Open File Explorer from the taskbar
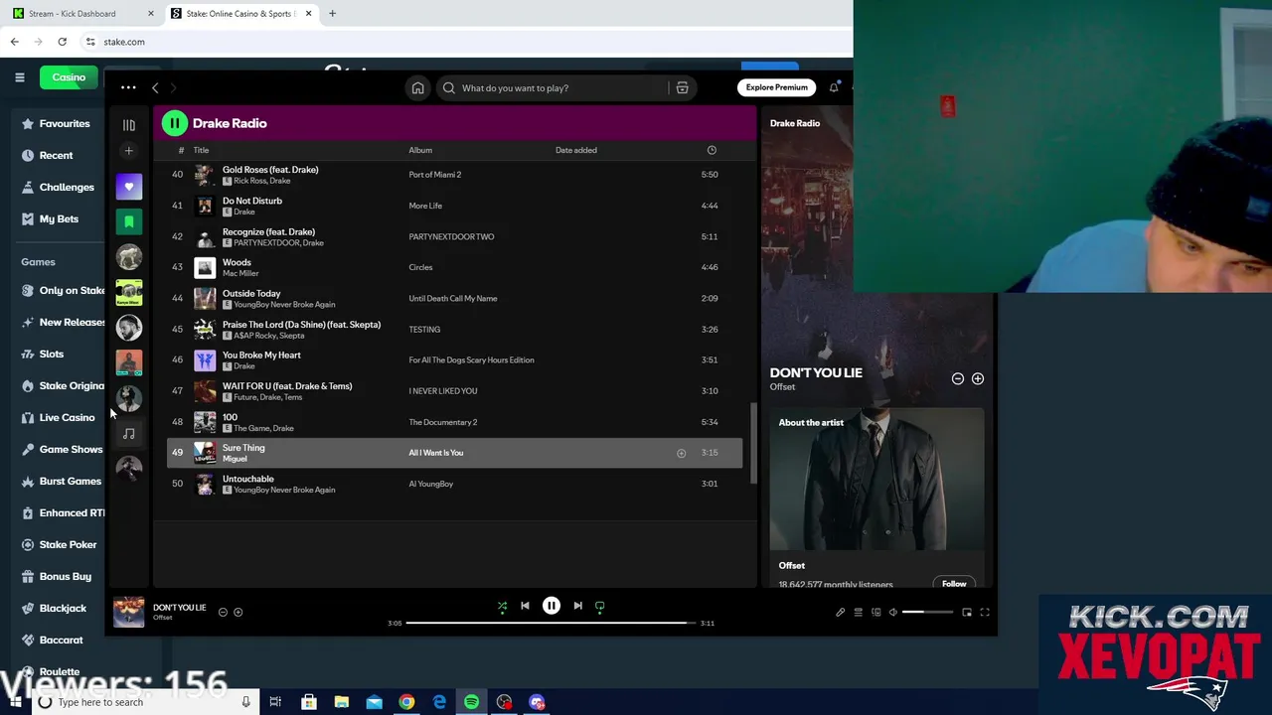Image resolution: width=1272 pixels, height=715 pixels. 341,702
